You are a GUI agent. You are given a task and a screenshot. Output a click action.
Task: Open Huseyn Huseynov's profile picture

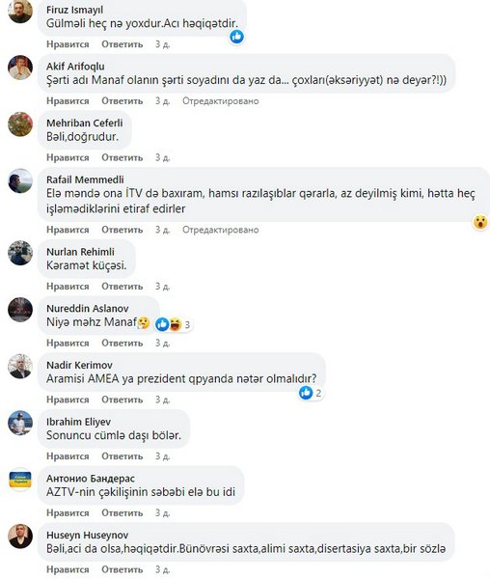coord(20,537)
